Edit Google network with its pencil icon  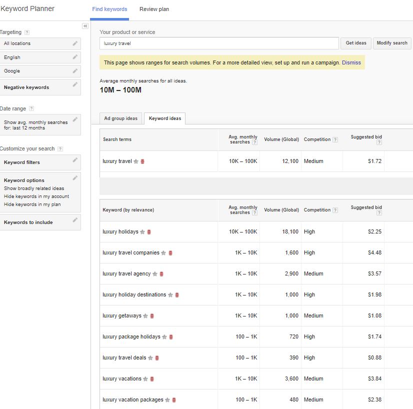pyautogui.click(x=75, y=70)
